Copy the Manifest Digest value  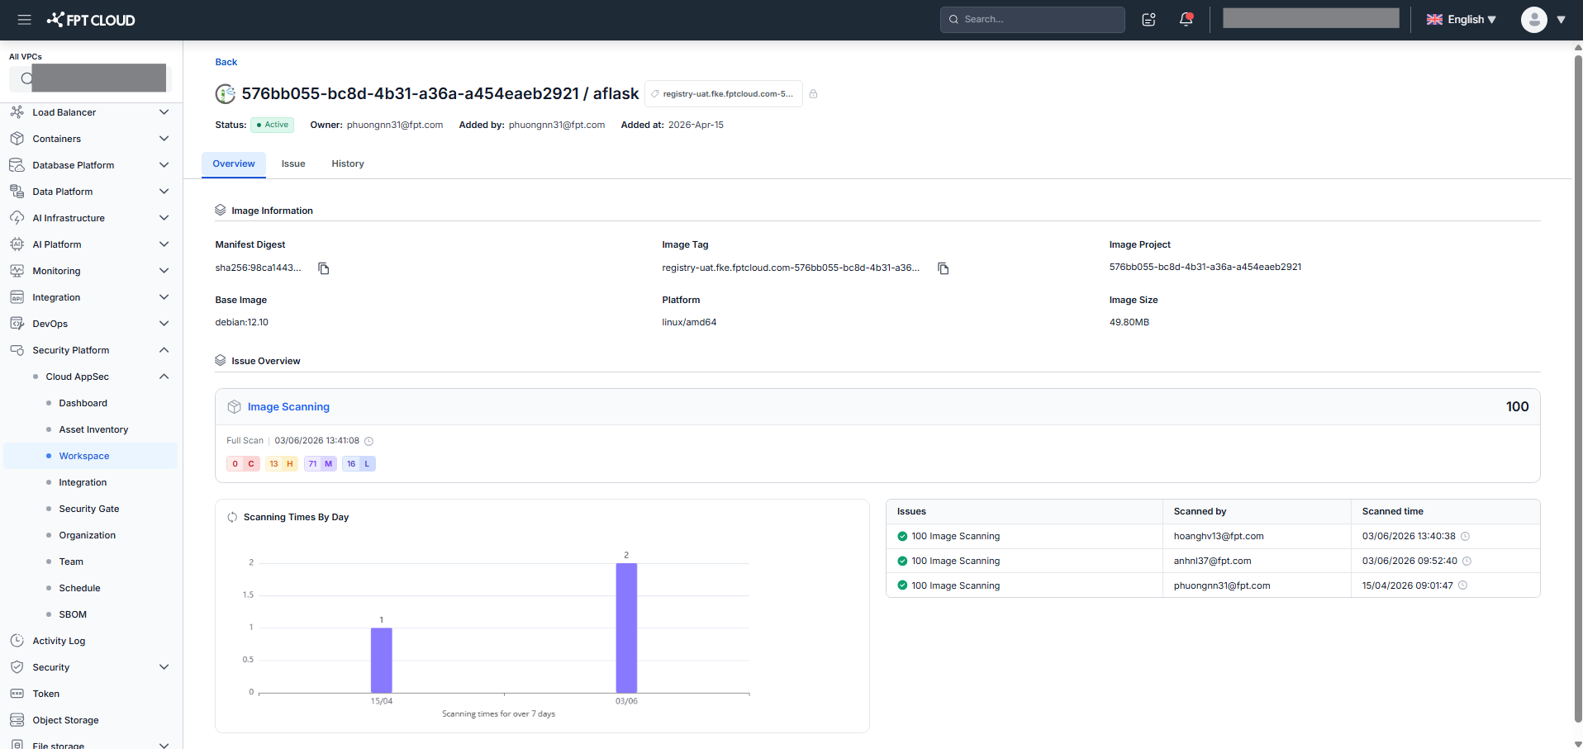[x=324, y=268]
